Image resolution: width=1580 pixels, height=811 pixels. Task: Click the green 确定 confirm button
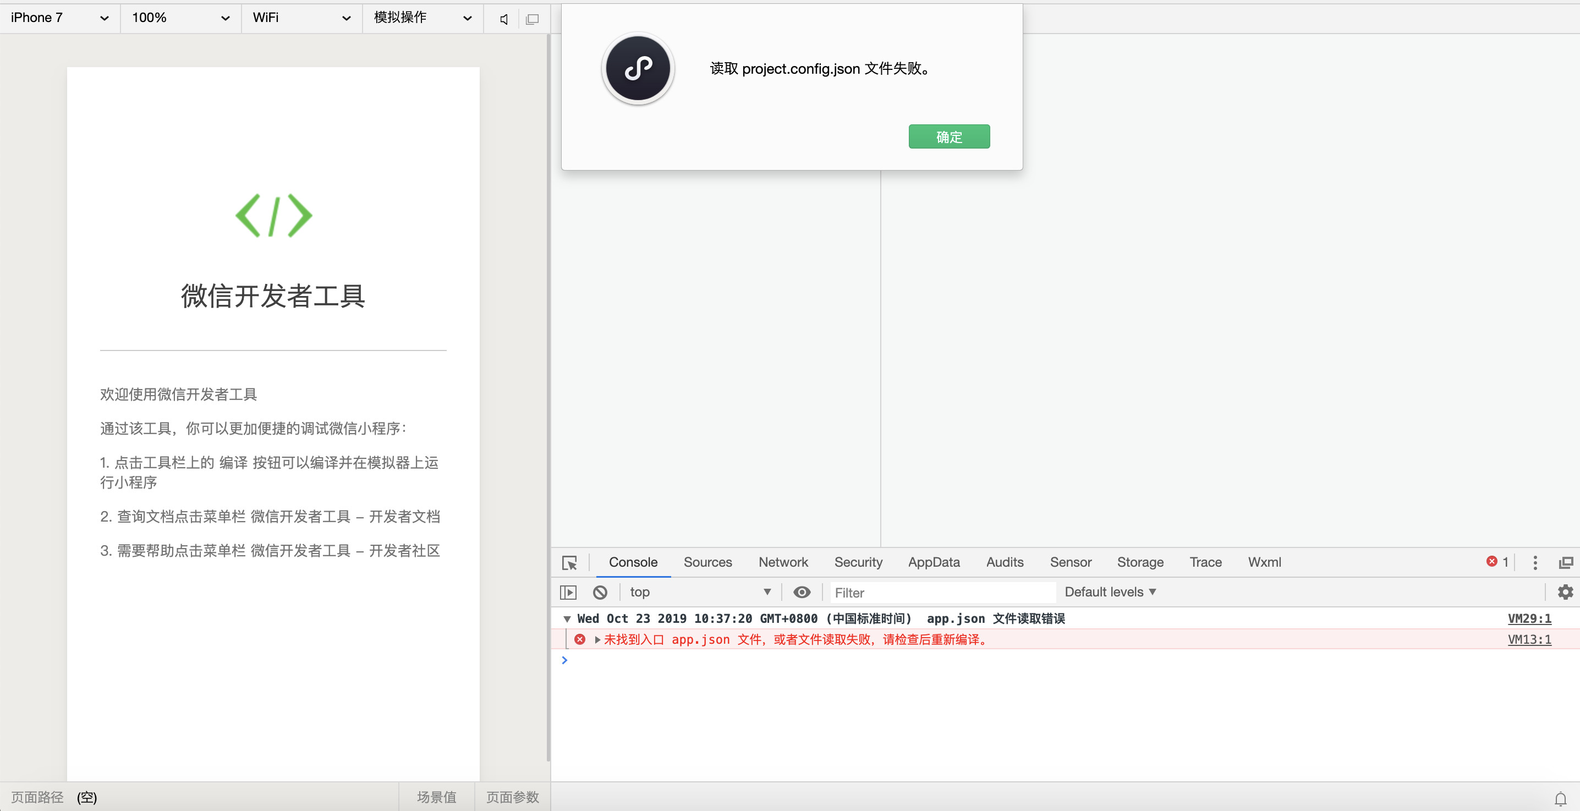pyautogui.click(x=948, y=137)
